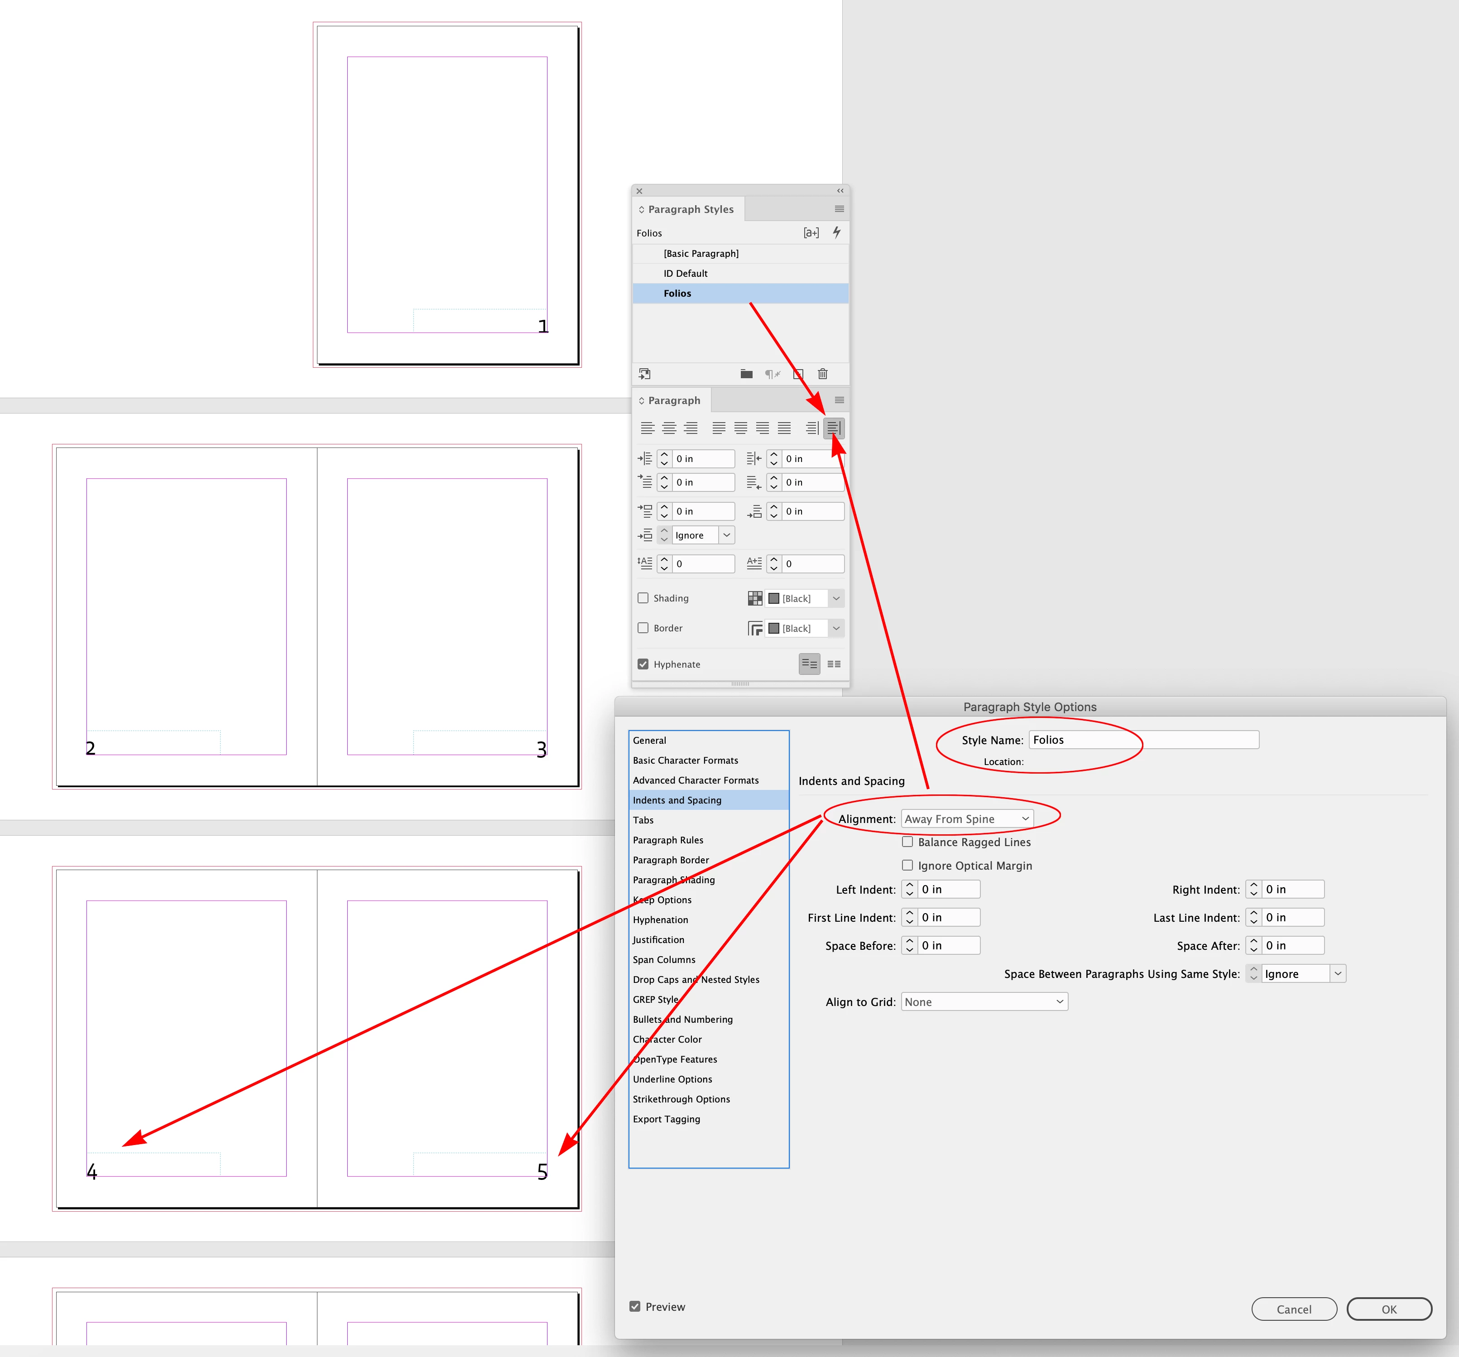Click the Justify All Lines icon
Viewport: 1459px width, 1357px height.
coord(784,428)
